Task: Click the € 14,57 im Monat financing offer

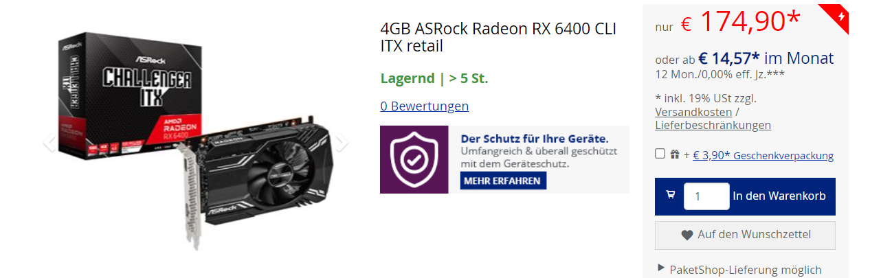Action: pyautogui.click(x=766, y=58)
